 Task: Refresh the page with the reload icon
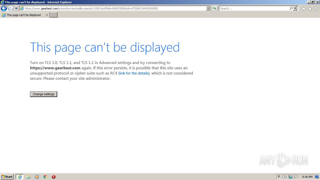(214, 8)
